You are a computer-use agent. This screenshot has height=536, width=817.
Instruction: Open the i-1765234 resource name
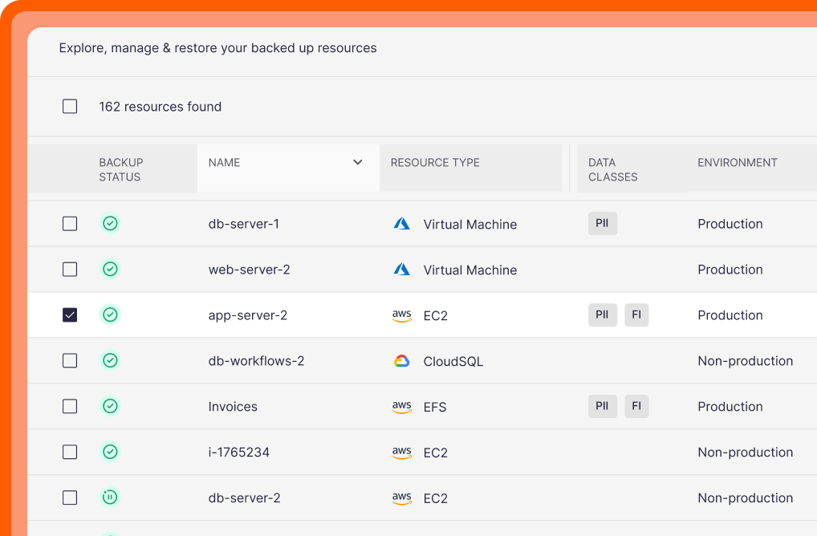click(x=238, y=452)
